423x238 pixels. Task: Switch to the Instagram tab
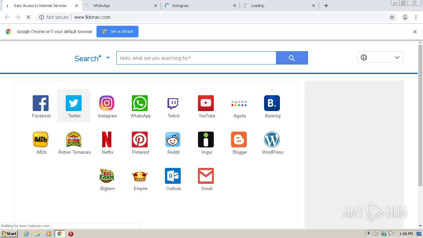200,6
